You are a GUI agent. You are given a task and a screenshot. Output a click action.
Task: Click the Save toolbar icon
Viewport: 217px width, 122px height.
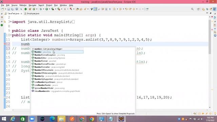click(8, 9)
